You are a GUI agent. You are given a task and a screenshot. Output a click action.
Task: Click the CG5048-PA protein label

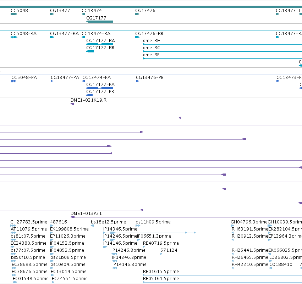point(24,78)
